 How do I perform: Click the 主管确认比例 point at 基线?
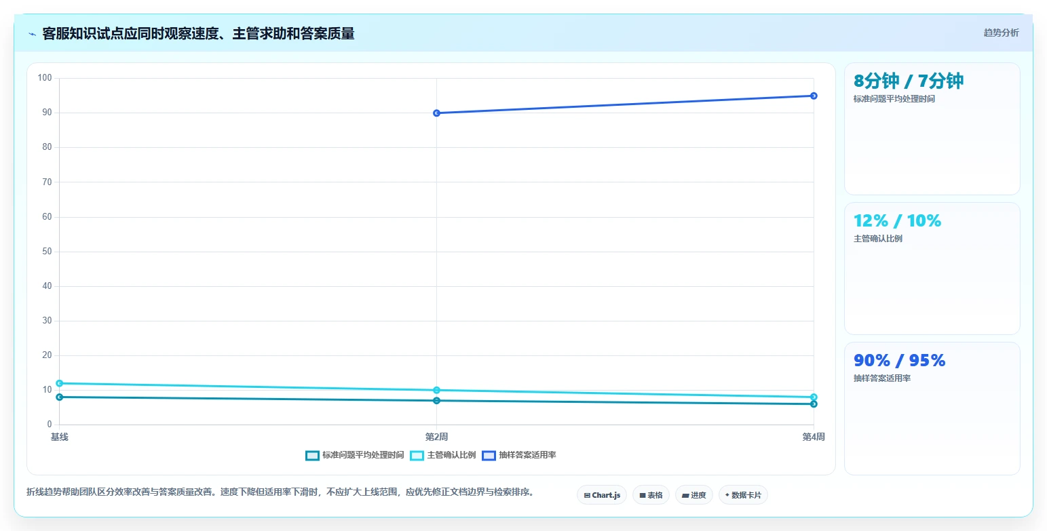60,383
